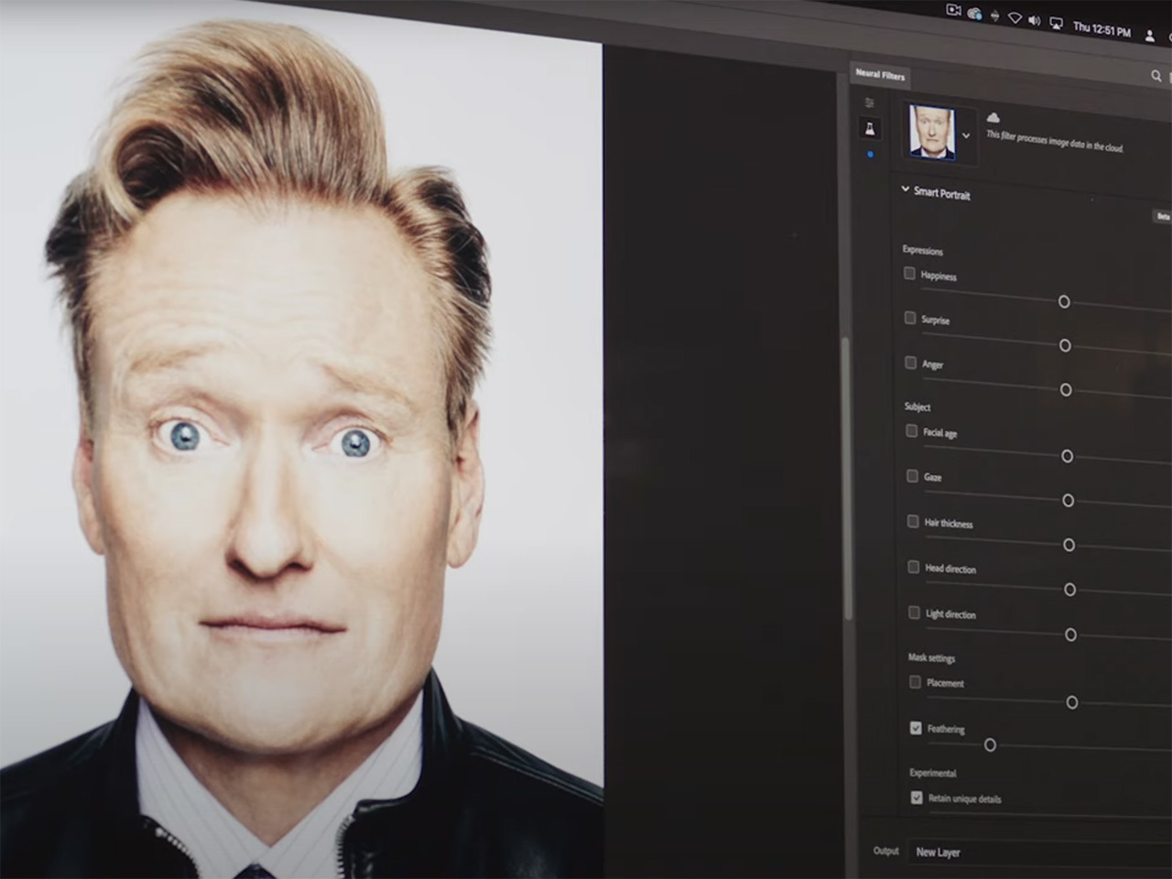The width and height of the screenshot is (1172, 879).
Task: Click the Mask settings label
Action: [931, 657]
